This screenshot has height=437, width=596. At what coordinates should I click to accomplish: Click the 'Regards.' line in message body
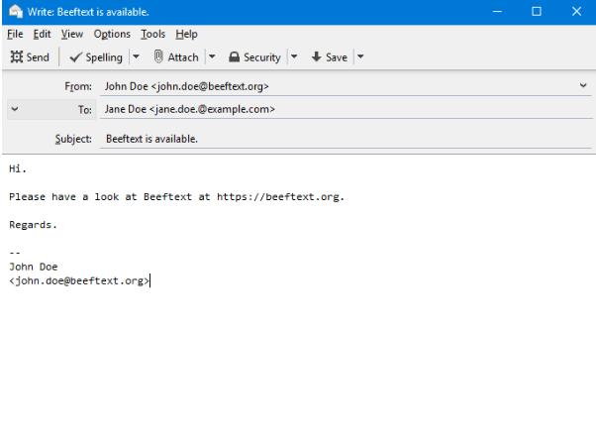tap(33, 225)
